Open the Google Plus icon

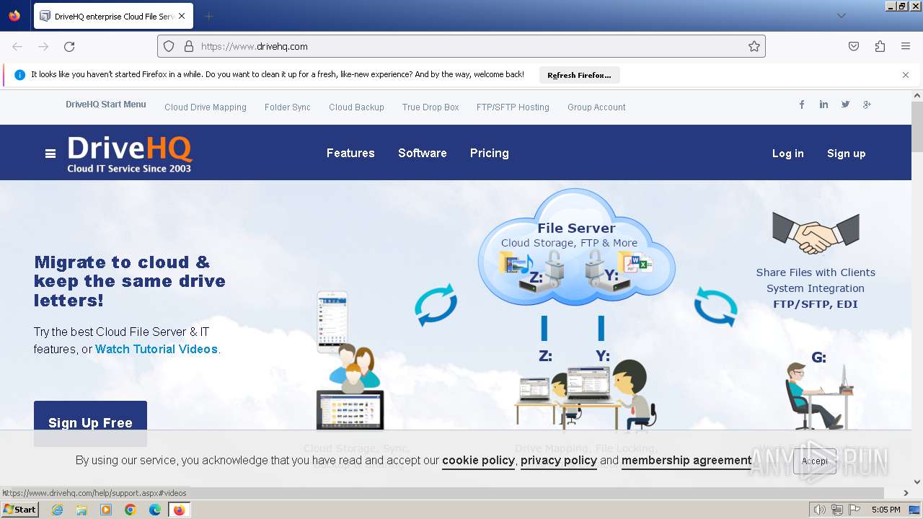867,105
